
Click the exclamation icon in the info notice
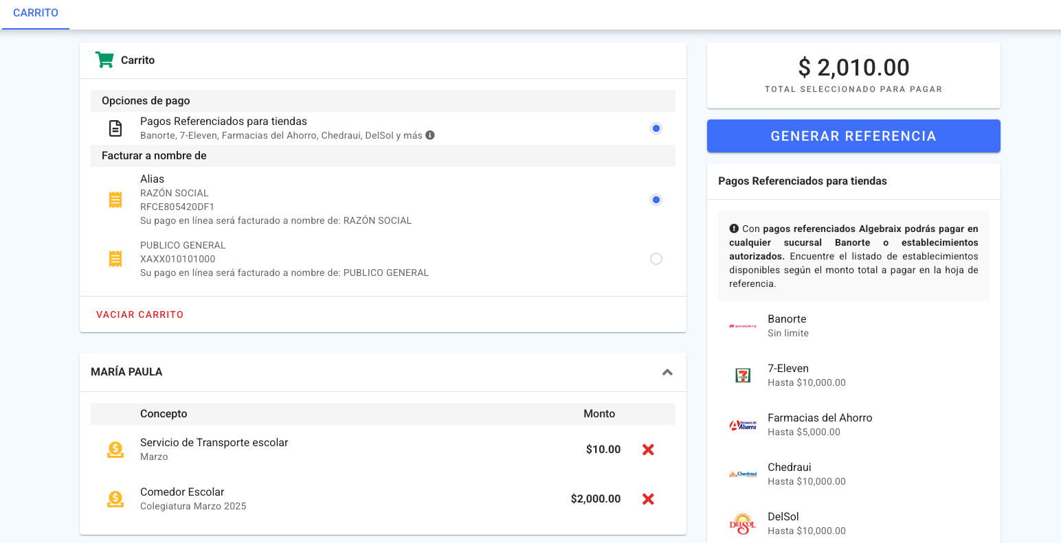click(734, 229)
